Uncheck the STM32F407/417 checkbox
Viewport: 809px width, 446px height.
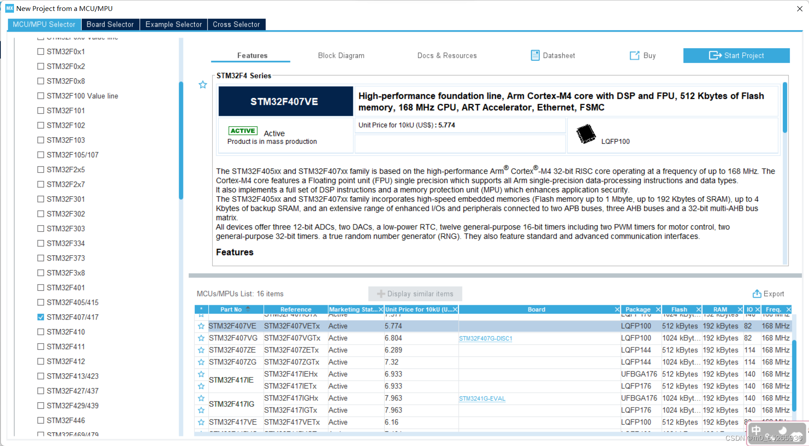(x=41, y=317)
